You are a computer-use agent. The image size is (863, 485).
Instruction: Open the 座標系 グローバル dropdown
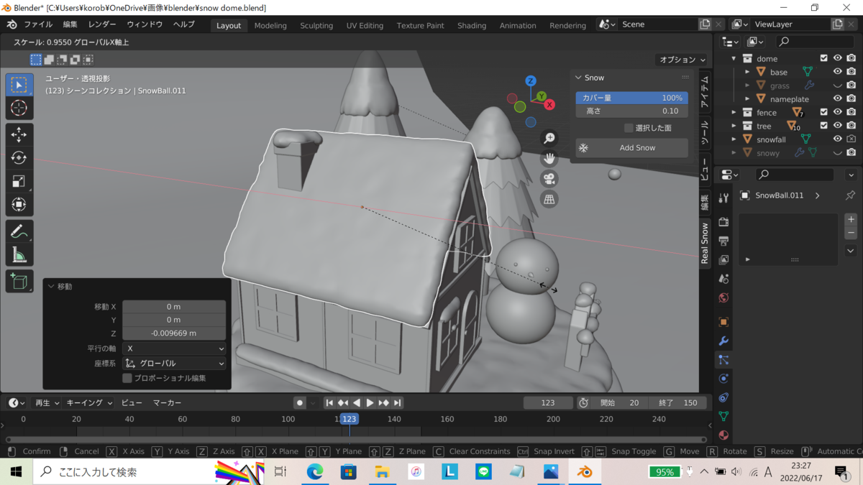pyautogui.click(x=174, y=364)
